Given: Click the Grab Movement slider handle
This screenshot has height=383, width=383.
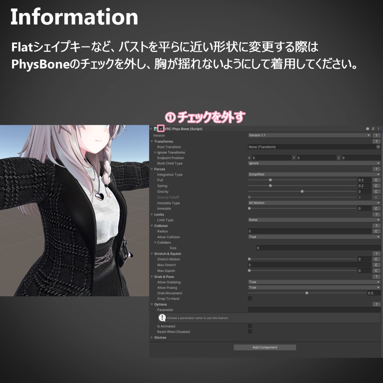Looking at the screenshot, I should 307,293.
